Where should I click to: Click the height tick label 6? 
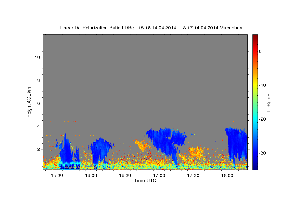coord(39,103)
